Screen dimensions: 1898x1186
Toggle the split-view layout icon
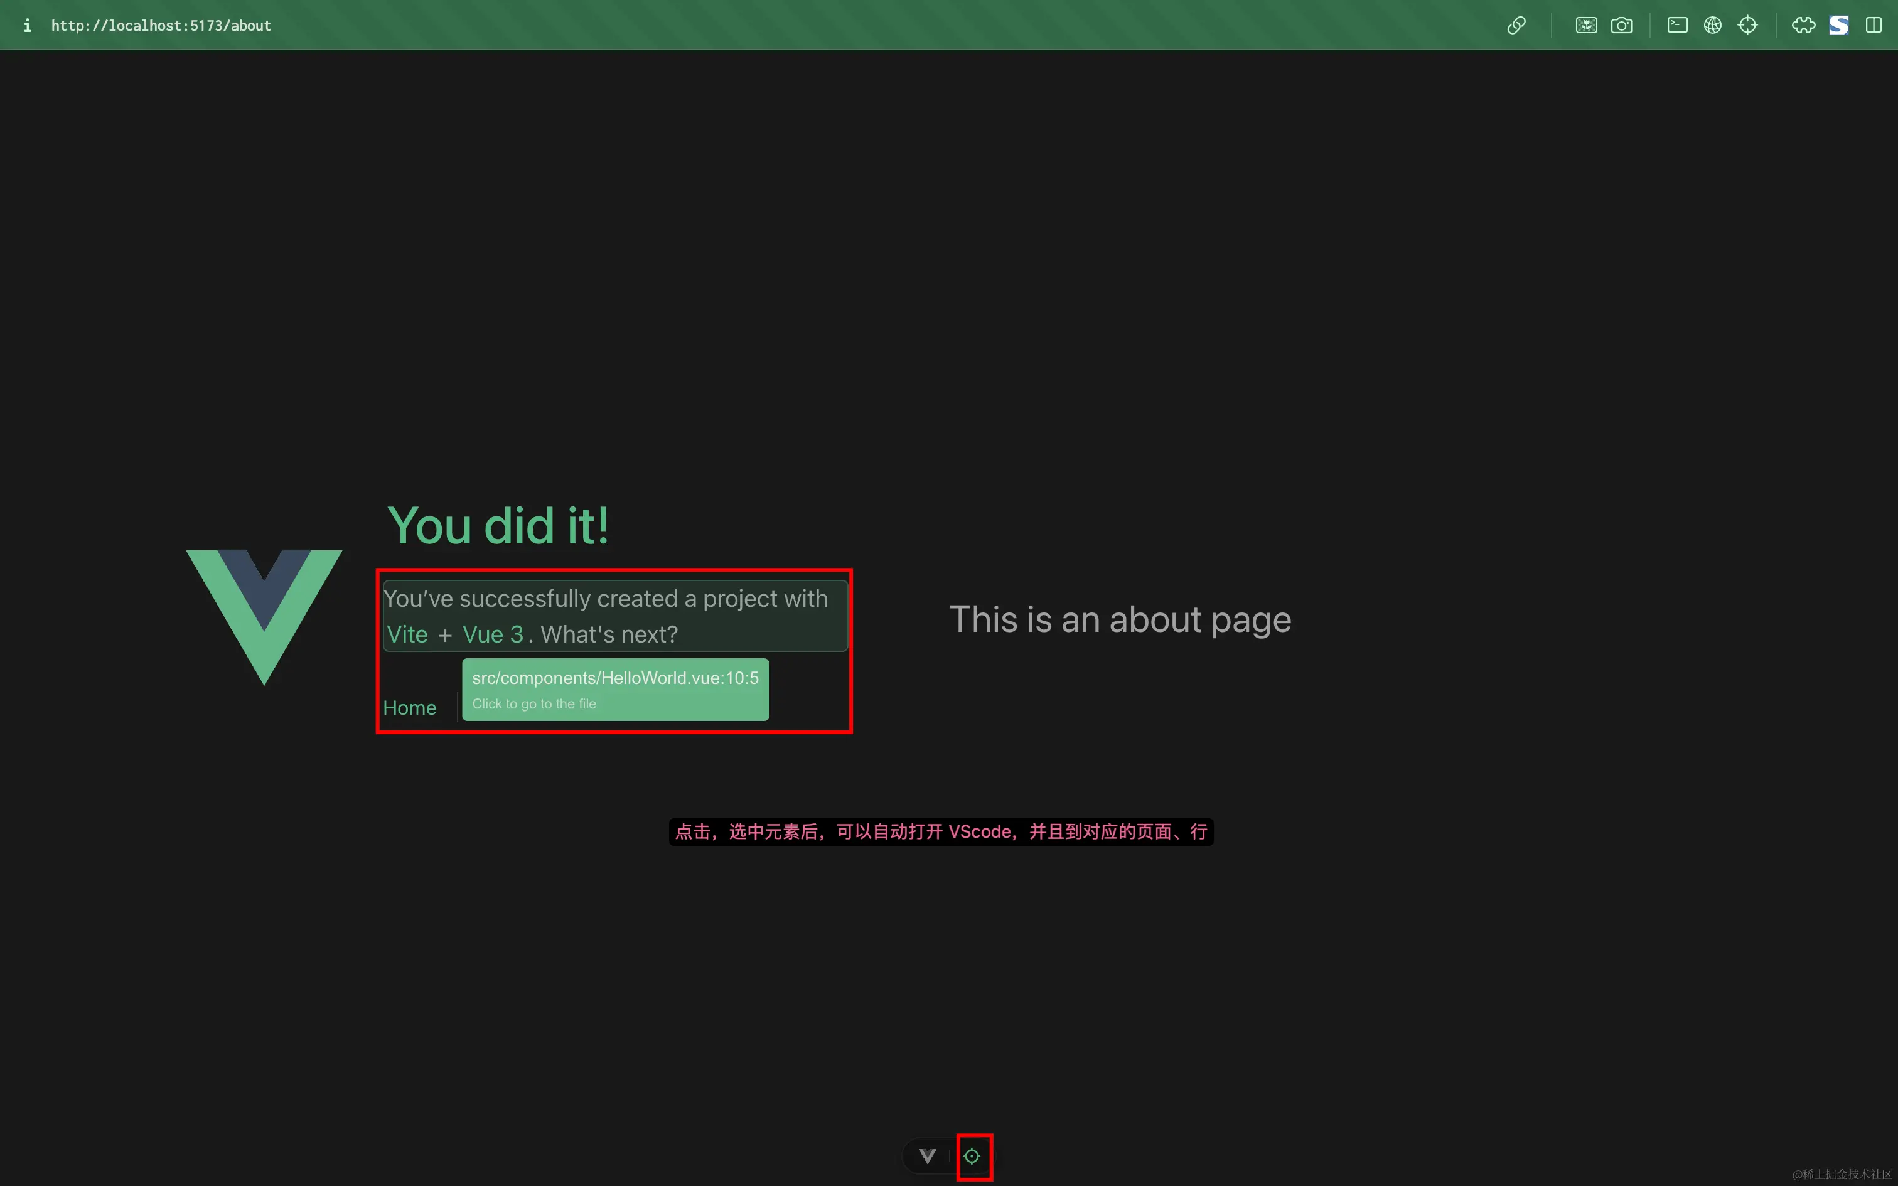click(1875, 25)
